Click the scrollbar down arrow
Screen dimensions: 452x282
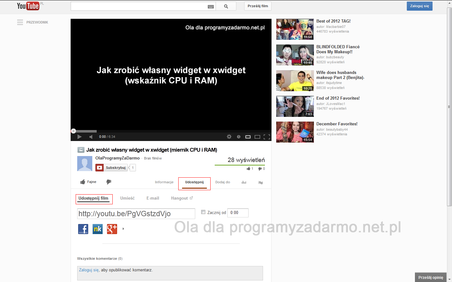pyautogui.click(x=449, y=279)
